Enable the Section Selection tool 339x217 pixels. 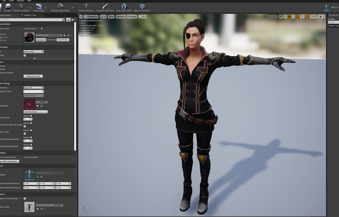(x=86, y=7)
